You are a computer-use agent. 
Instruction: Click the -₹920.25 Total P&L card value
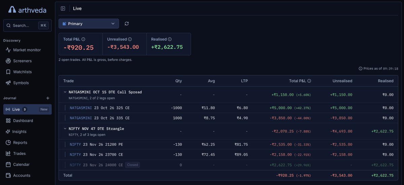[x=78, y=48]
